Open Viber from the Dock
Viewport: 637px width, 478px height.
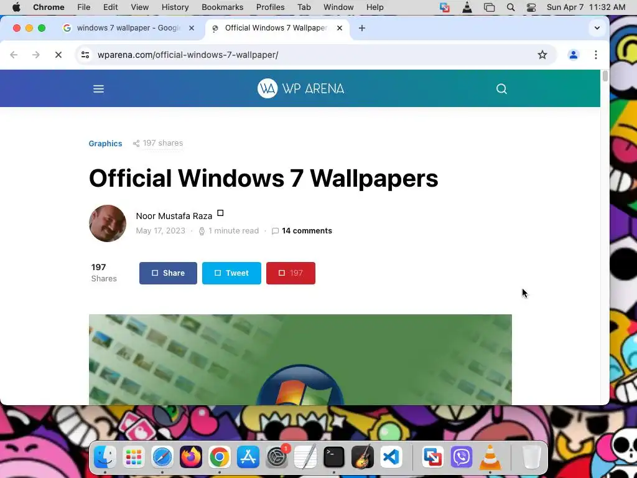461,457
